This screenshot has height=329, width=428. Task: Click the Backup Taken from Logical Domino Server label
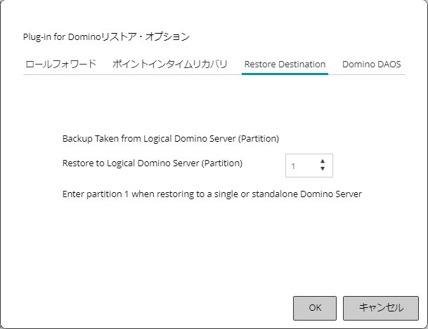coord(171,139)
